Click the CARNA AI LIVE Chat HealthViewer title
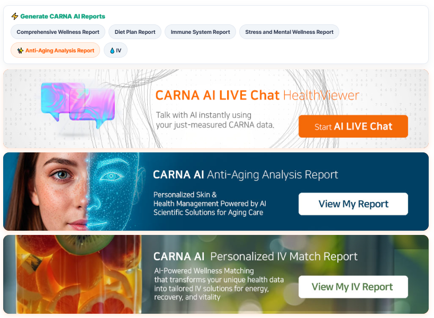 257,95
